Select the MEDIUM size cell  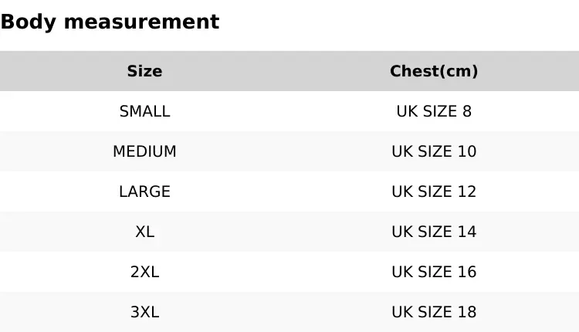click(x=144, y=151)
